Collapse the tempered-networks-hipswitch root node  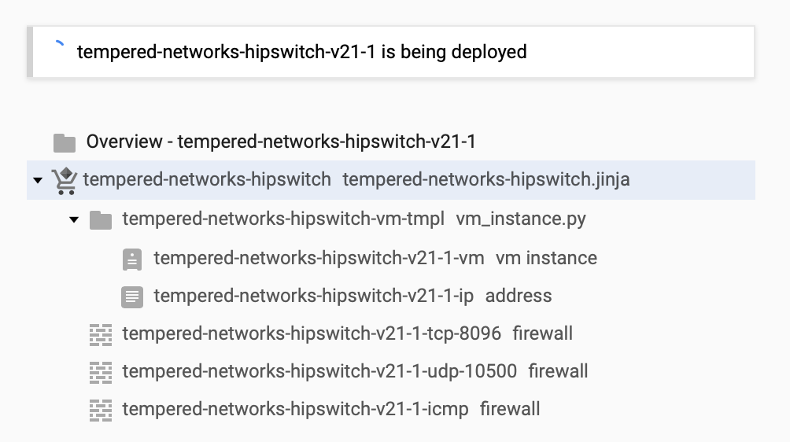click(38, 181)
